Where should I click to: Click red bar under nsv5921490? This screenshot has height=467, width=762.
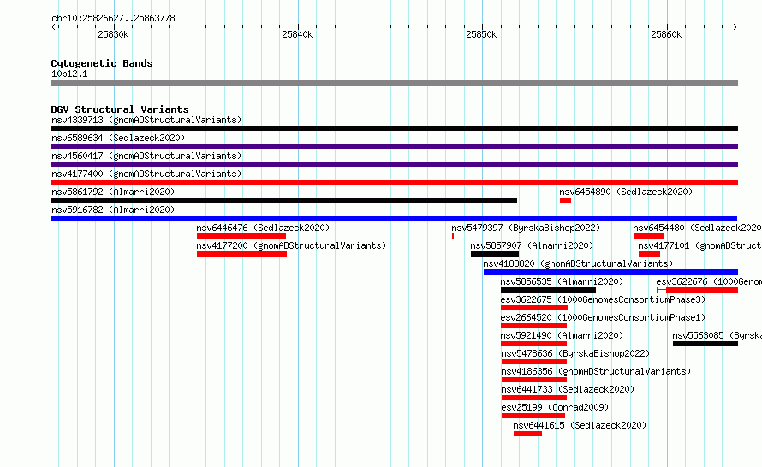[x=533, y=344]
